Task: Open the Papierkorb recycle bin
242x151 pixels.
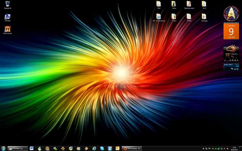Action: click(x=8, y=4)
